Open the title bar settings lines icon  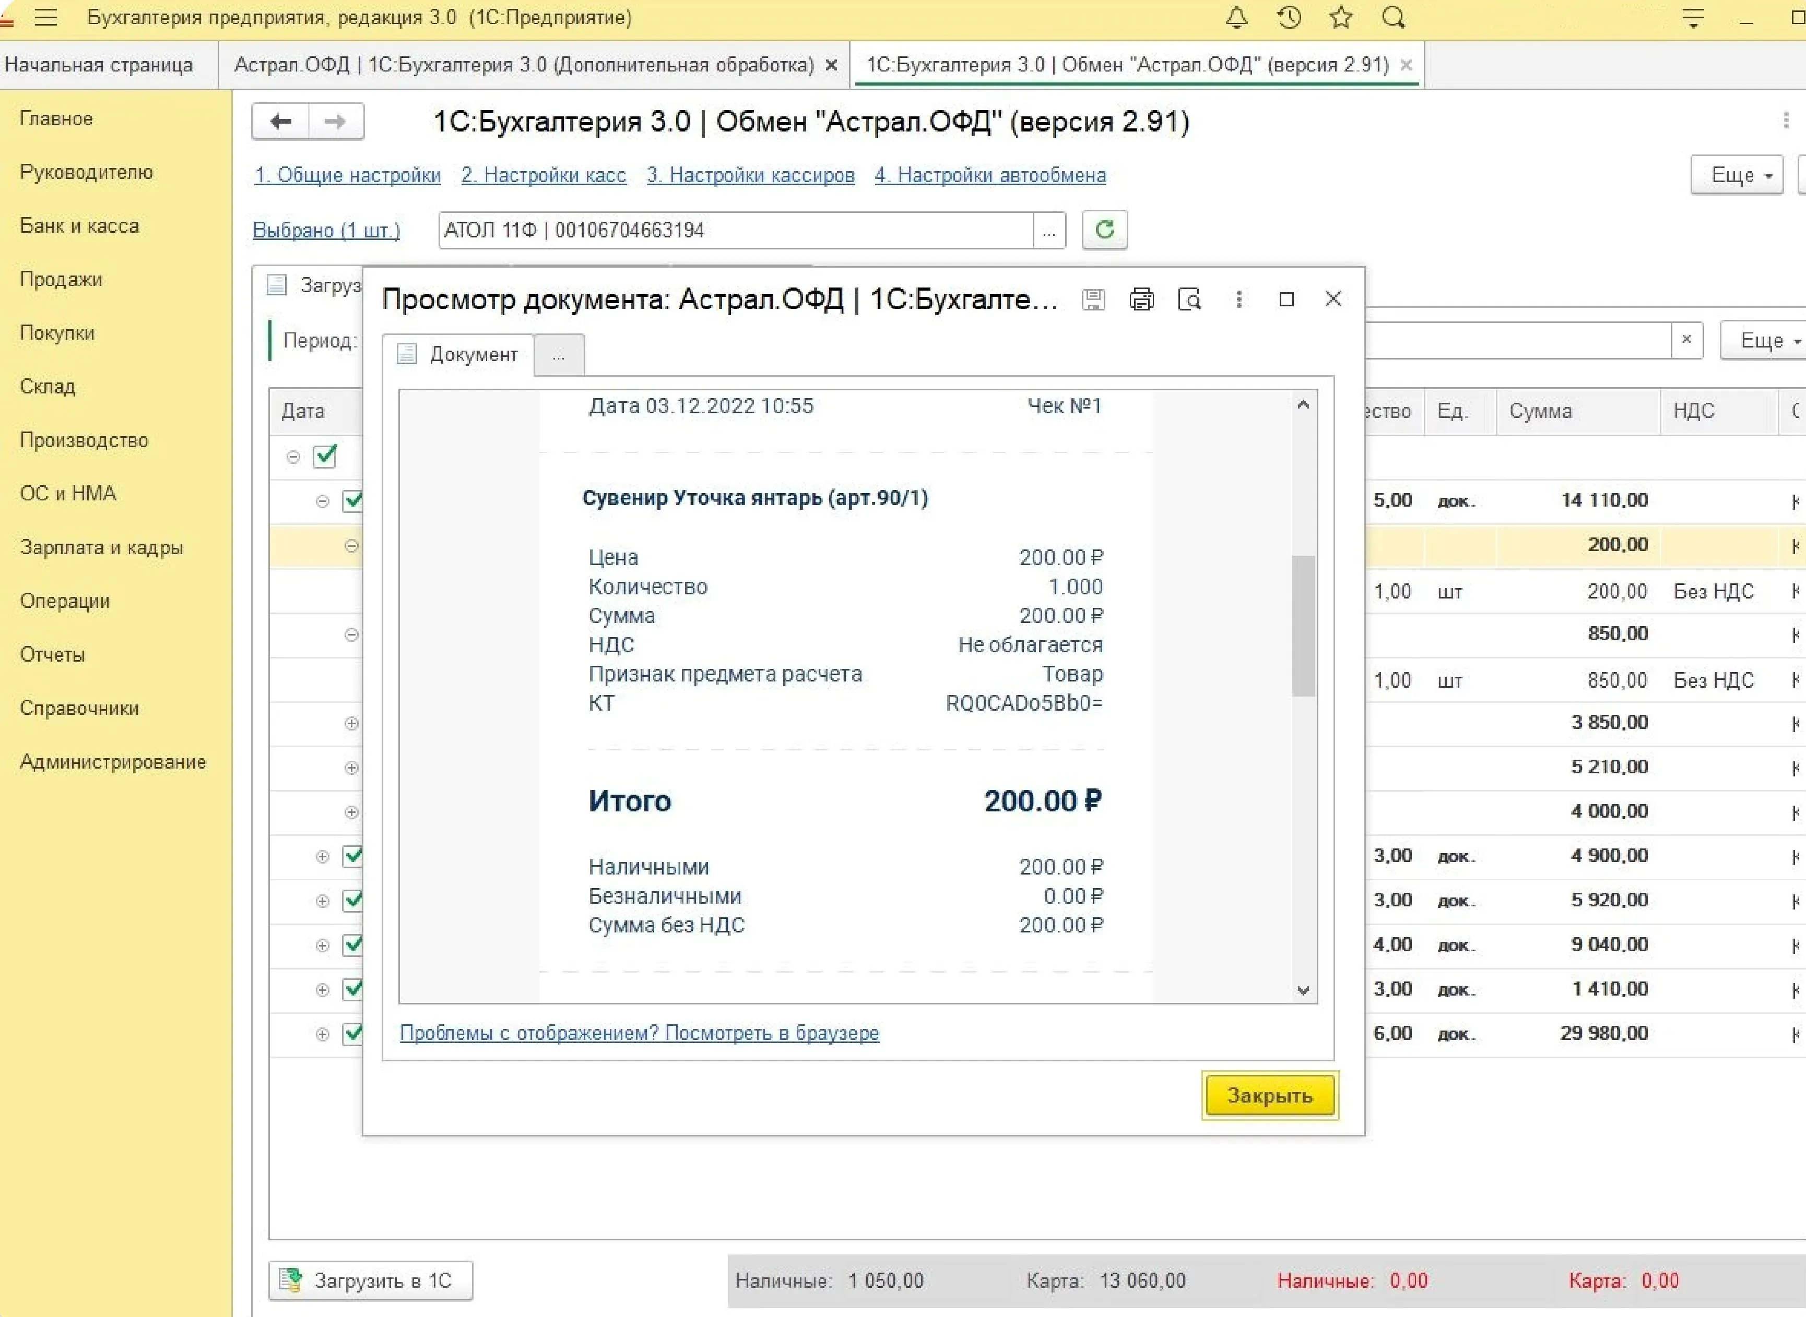click(1693, 18)
